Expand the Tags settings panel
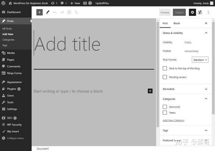215x151 pixels. [x=185, y=130]
